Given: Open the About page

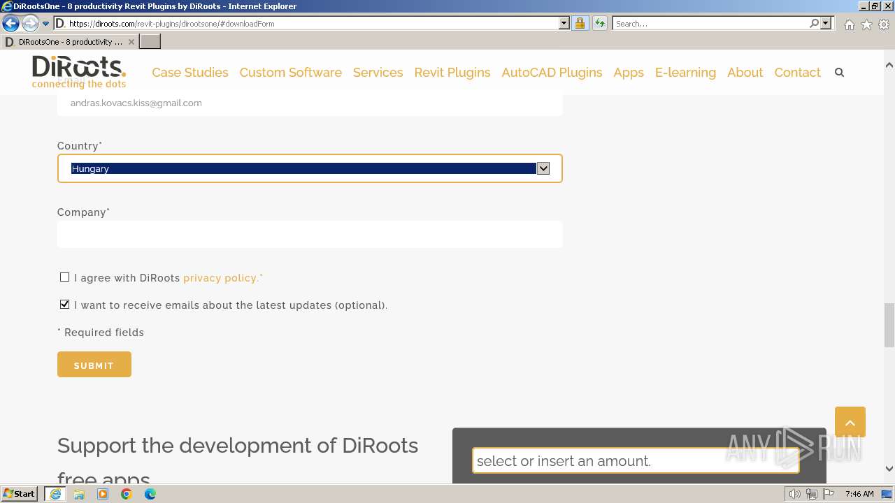Looking at the screenshot, I should tap(745, 73).
